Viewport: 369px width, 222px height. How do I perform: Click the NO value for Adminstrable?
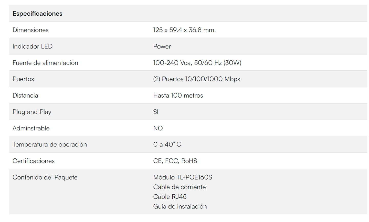point(158,128)
